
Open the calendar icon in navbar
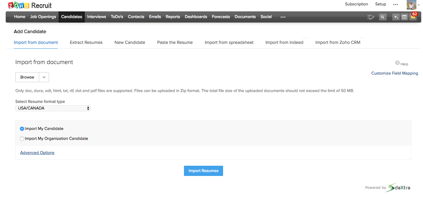(404, 17)
